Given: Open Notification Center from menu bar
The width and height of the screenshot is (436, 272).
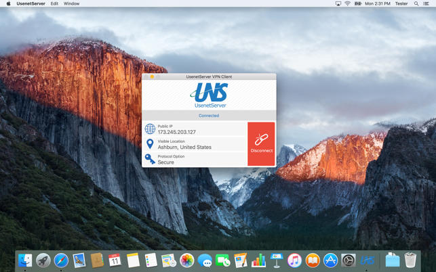Looking at the screenshot, I should click(427, 4).
